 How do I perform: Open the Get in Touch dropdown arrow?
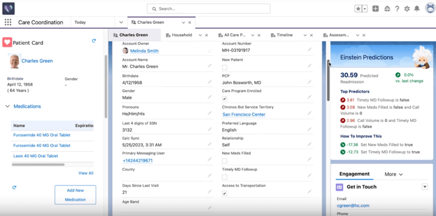(425, 187)
